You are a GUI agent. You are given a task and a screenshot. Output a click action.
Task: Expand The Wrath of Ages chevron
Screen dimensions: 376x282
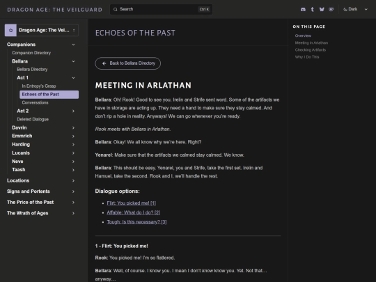click(73, 213)
